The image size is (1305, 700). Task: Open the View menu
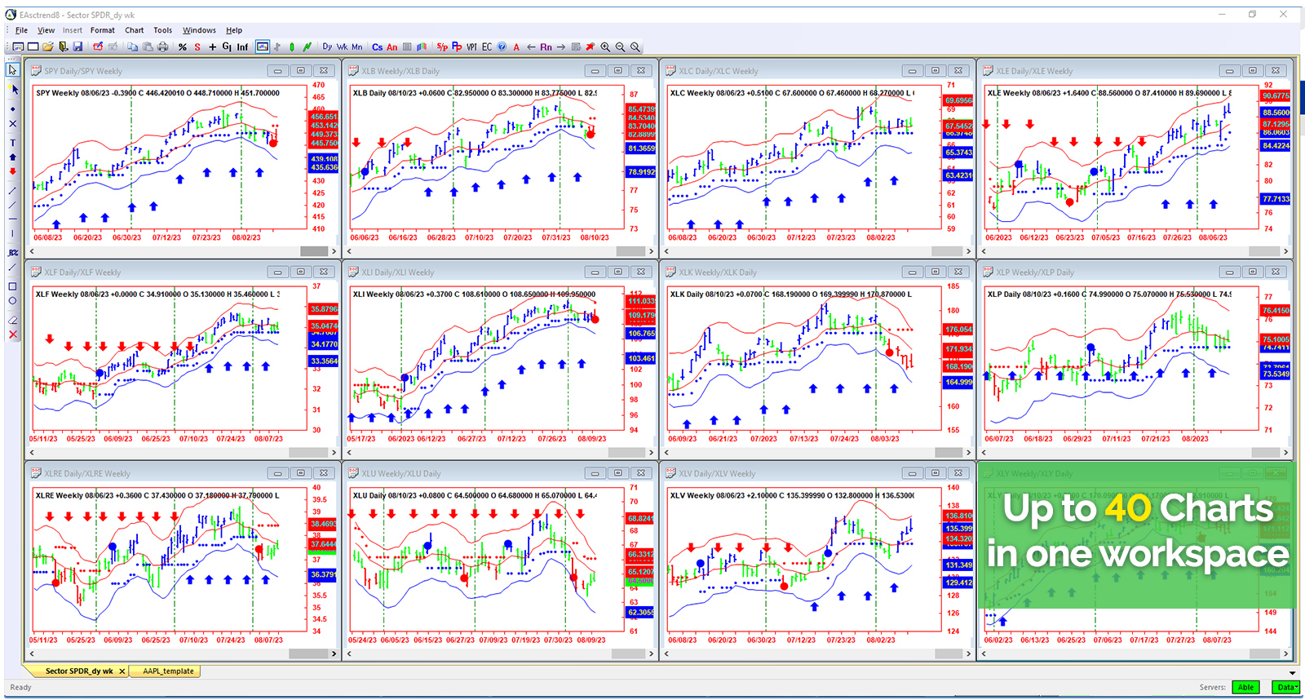(46, 30)
